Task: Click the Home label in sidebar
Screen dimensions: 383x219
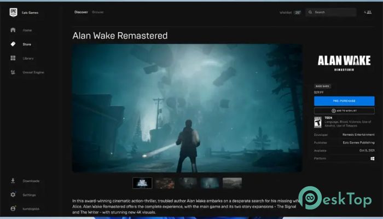Action: pyautogui.click(x=27, y=30)
